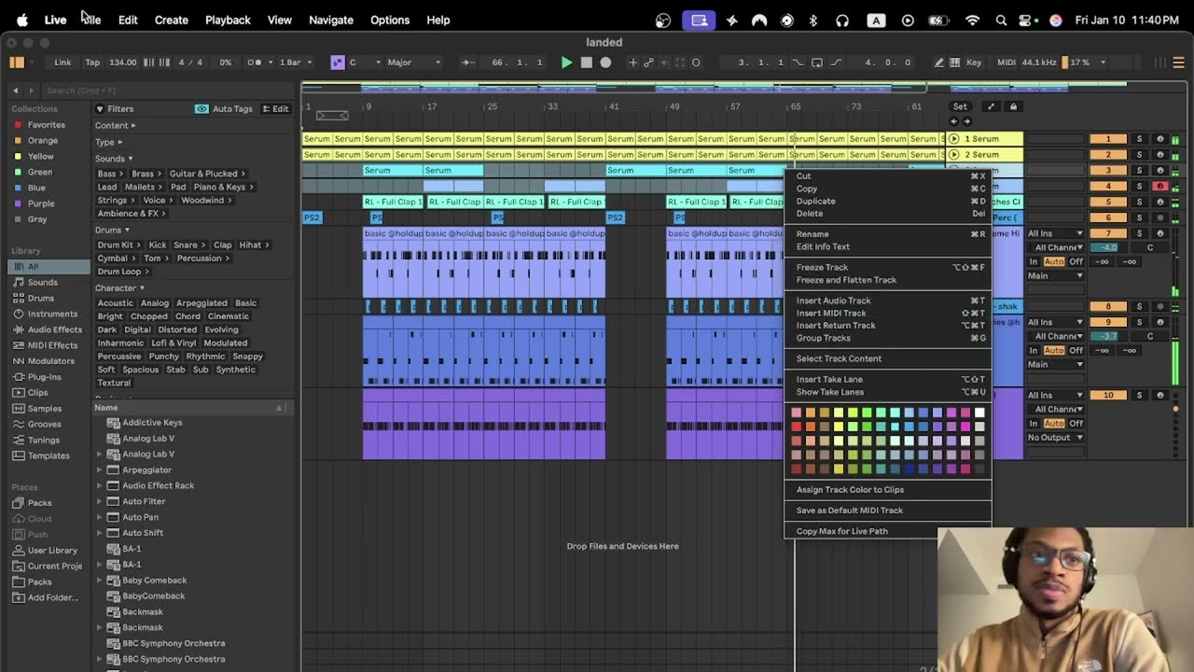This screenshot has width=1194, height=672.
Task: Toggle the Key map mode switch
Action: (x=974, y=63)
